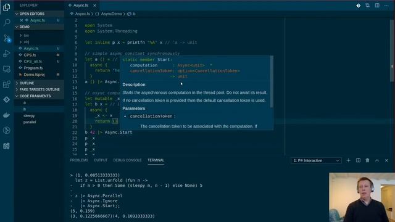The height and width of the screenshot is (222, 395).
Task: Open the Explorer view in activity bar
Action: click(7, 7)
